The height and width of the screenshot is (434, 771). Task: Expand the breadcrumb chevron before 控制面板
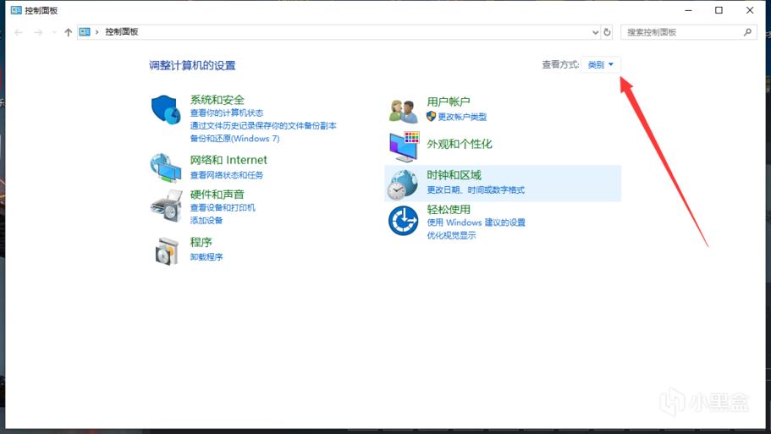[x=96, y=32]
